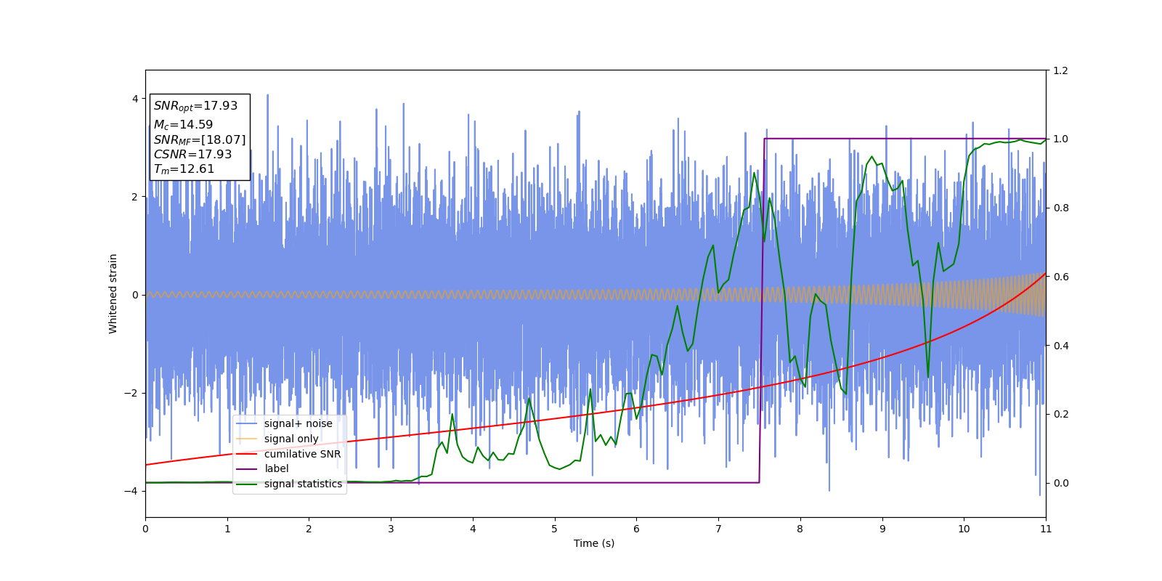Viewport: 1162px width, 581px height.
Task: Click the right y-axis tick 0.0
Action: click(1060, 483)
